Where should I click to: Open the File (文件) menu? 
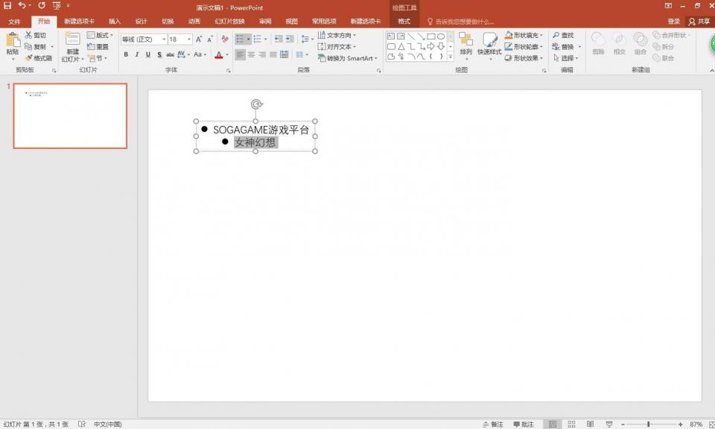point(14,22)
